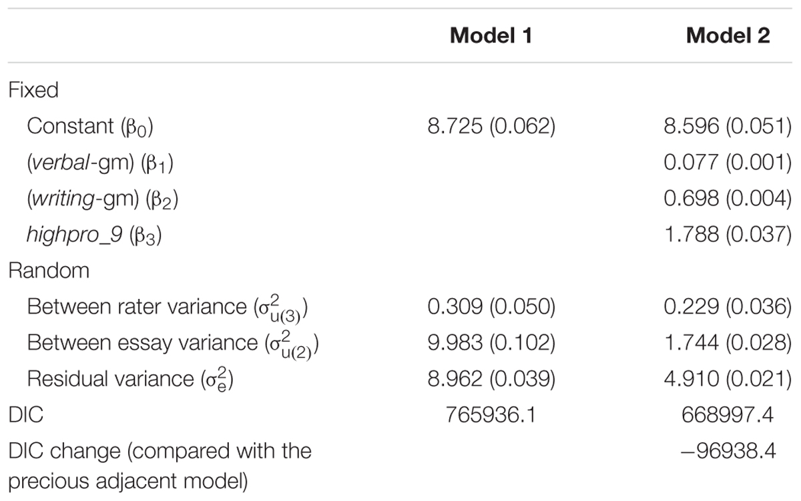Select the Fixed section label
801x501 pixels.
tap(33, 90)
